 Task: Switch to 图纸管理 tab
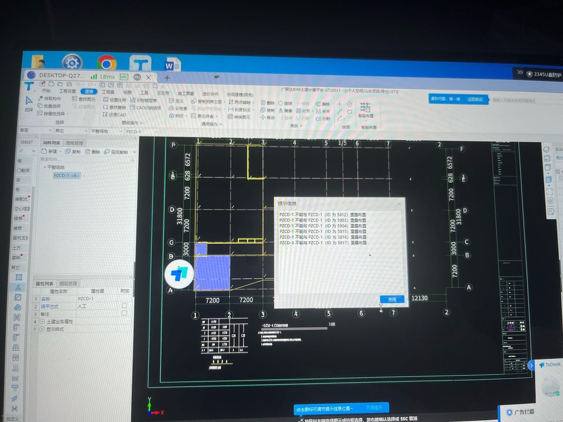coord(75,143)
